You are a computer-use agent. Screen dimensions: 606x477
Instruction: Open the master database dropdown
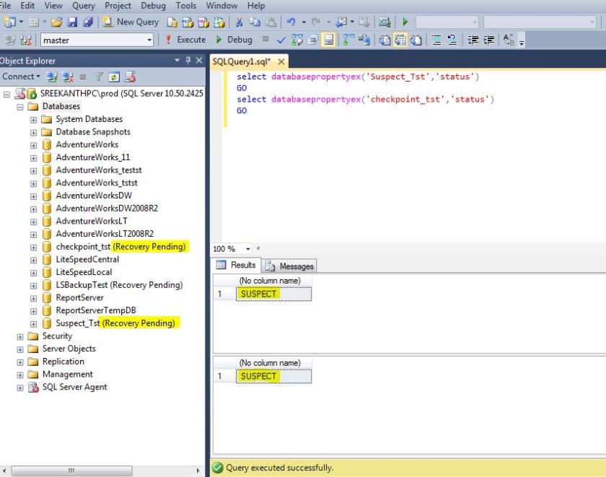click(149, 40)
